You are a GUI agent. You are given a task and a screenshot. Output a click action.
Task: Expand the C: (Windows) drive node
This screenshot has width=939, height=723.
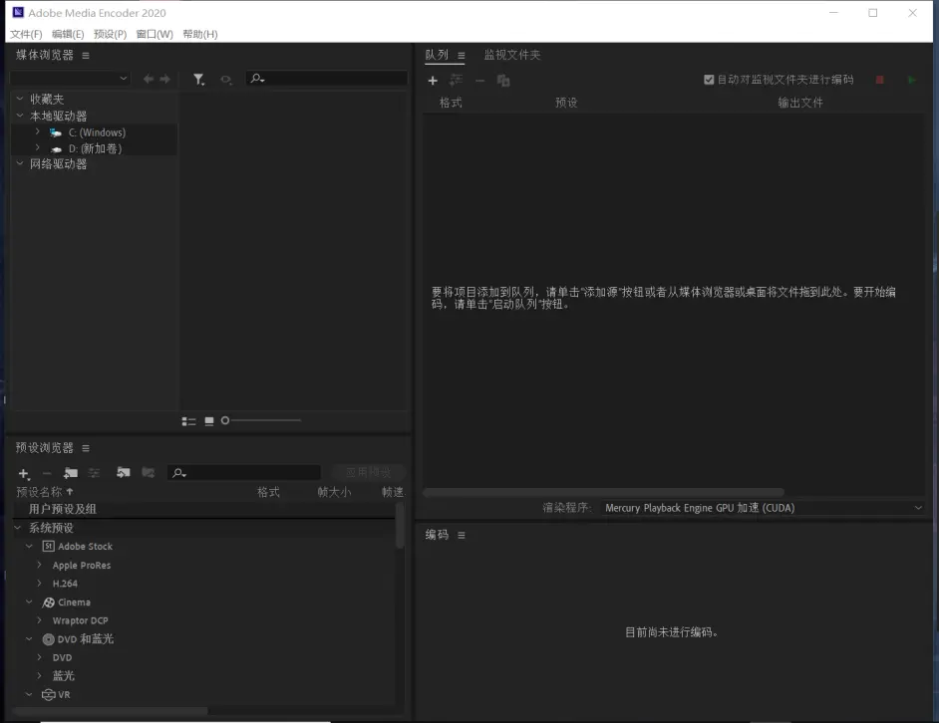tap(38, 131)
